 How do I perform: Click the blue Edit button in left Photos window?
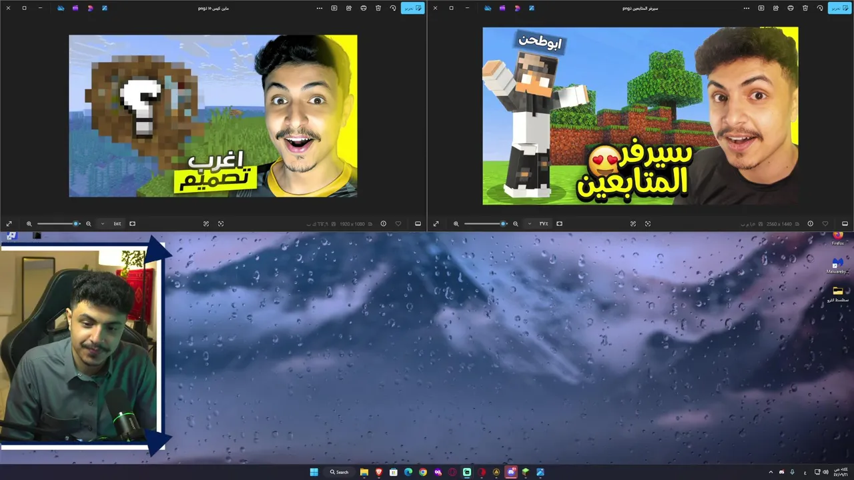(413, 8)
